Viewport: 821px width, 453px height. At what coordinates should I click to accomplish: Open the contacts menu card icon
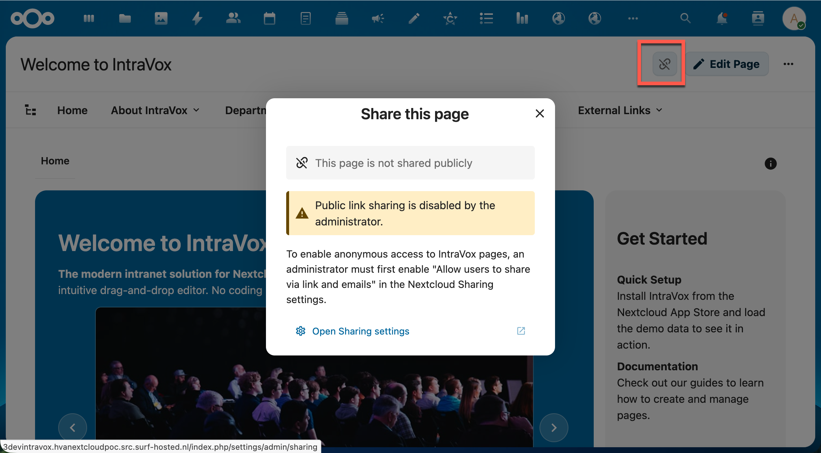point(758,18)
